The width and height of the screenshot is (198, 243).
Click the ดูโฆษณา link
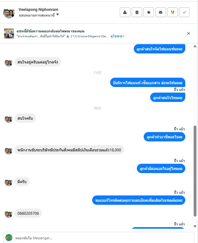(117, 36)
